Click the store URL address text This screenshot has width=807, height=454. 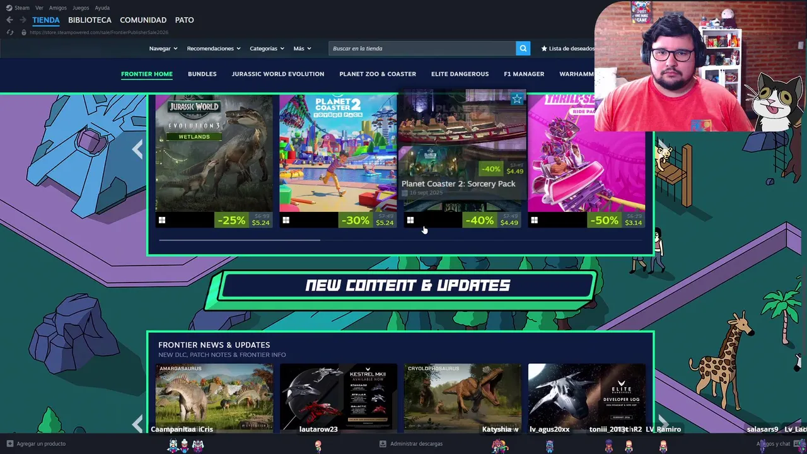tap(99, 32)
